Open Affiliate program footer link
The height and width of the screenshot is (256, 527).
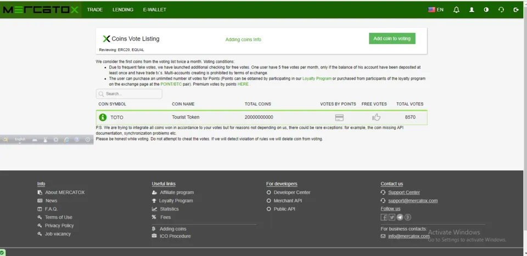177,192
